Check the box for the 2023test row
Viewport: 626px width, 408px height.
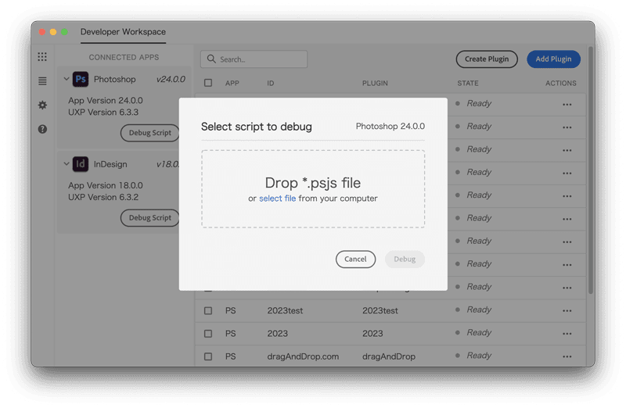[208, 310]
